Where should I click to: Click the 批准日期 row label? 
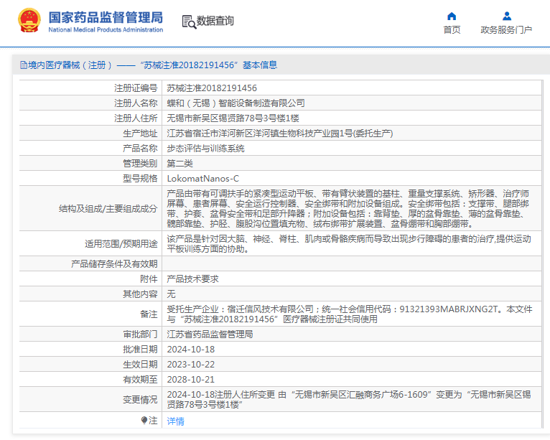(x=140, y=349)
